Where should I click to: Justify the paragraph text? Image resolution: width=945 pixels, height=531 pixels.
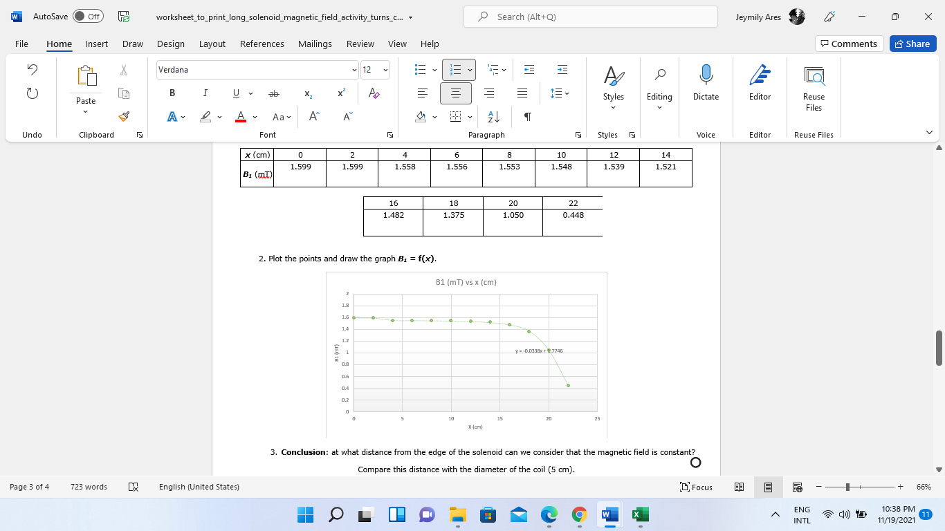pos(522,93)
